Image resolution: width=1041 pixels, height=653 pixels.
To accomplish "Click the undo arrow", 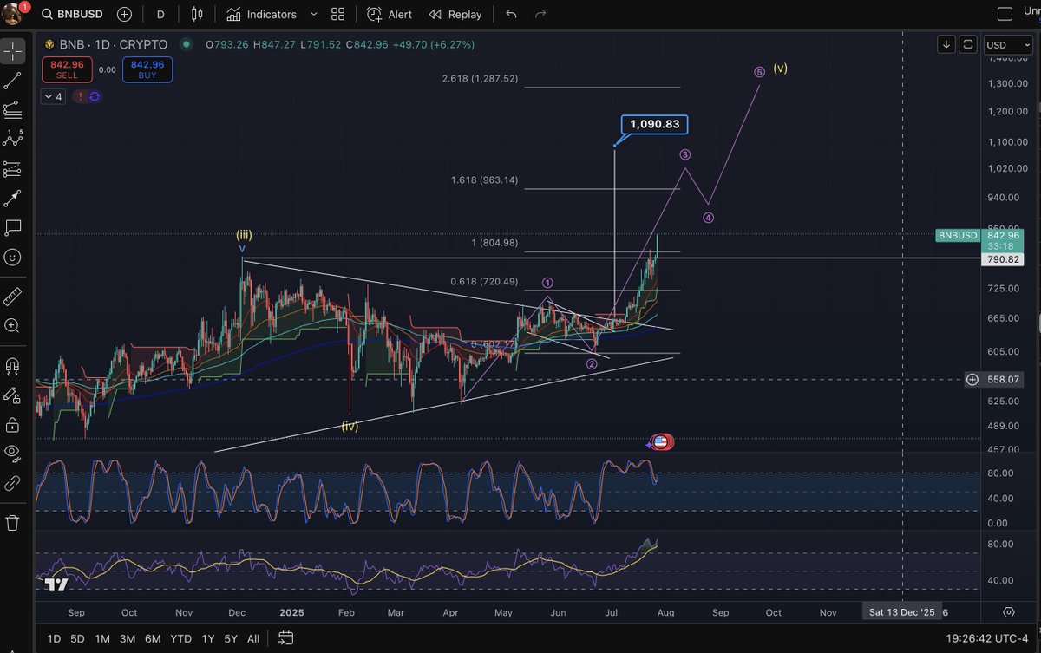I will (x=511, y=15).
